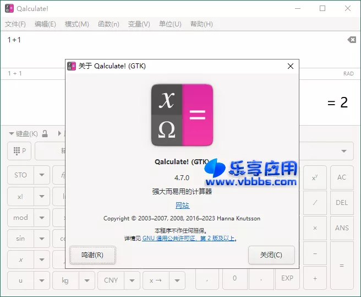Viewport: 361px width, 297px height.
Task: Open the programming keypad P grid button
Action: 19,151
